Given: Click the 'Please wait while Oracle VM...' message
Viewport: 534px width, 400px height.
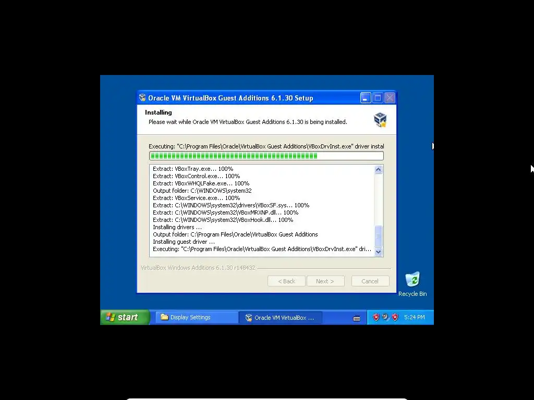Looking at the screenshot, I should (248, 122).
